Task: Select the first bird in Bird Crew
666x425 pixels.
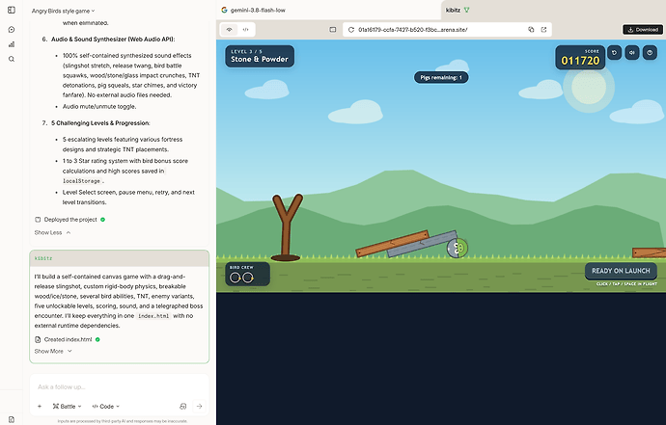Action: [235, 278]
